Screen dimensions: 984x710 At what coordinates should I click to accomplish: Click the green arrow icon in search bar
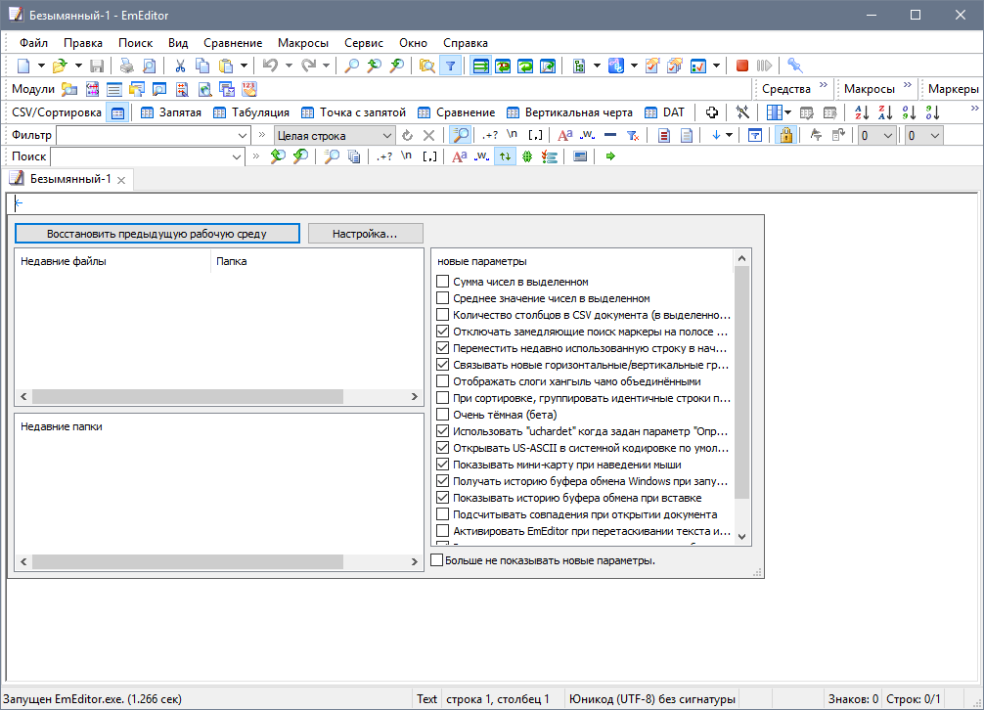(x=610, y=156)
